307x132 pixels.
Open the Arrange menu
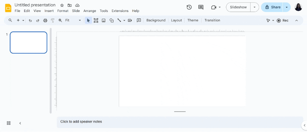pos(90,11)
